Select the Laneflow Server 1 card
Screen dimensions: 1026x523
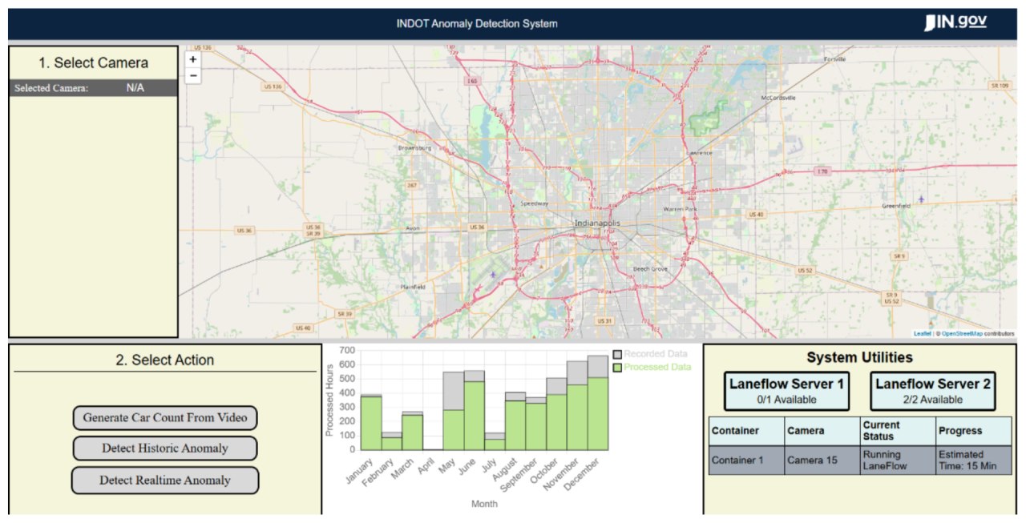tap(786, 391)
